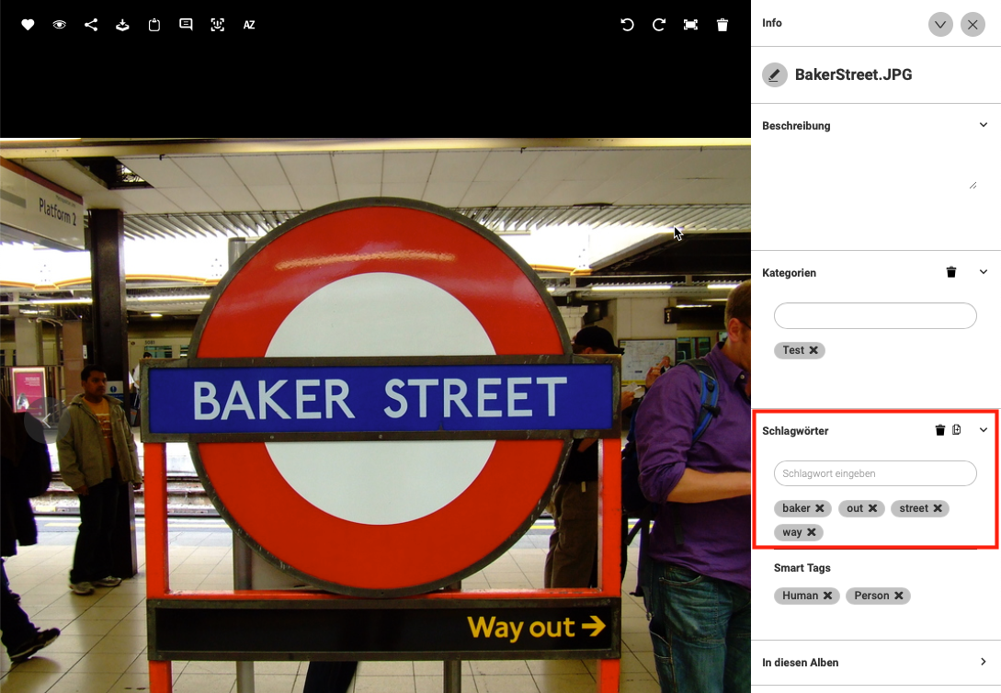Remove the Human smart tag
Image resolution: width=1001 pixels, height=693 pixels.
click(x=827, y=596)
